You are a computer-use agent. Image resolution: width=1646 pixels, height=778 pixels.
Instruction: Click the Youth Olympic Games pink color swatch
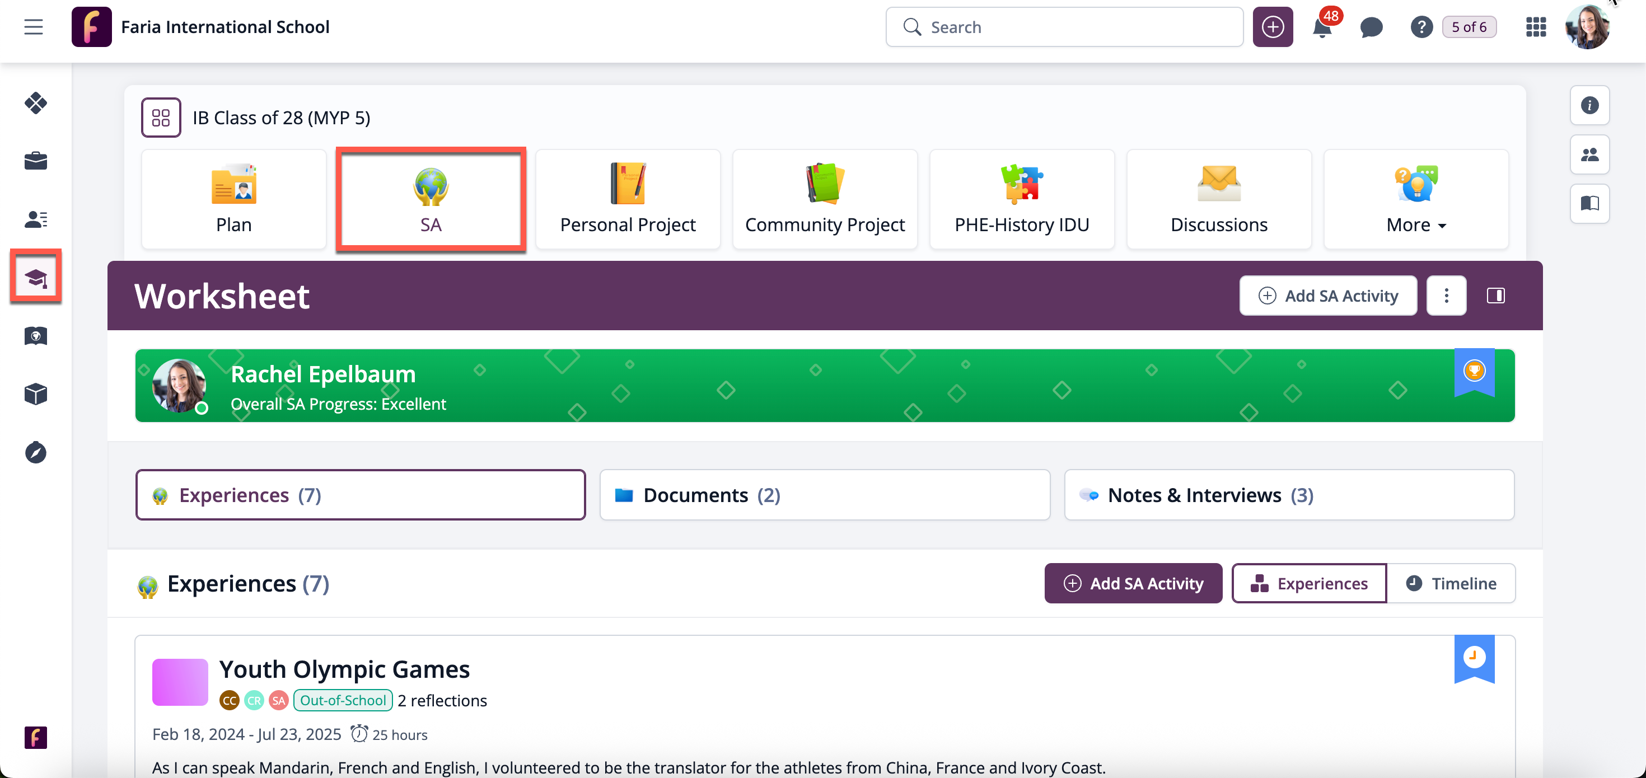180,682
